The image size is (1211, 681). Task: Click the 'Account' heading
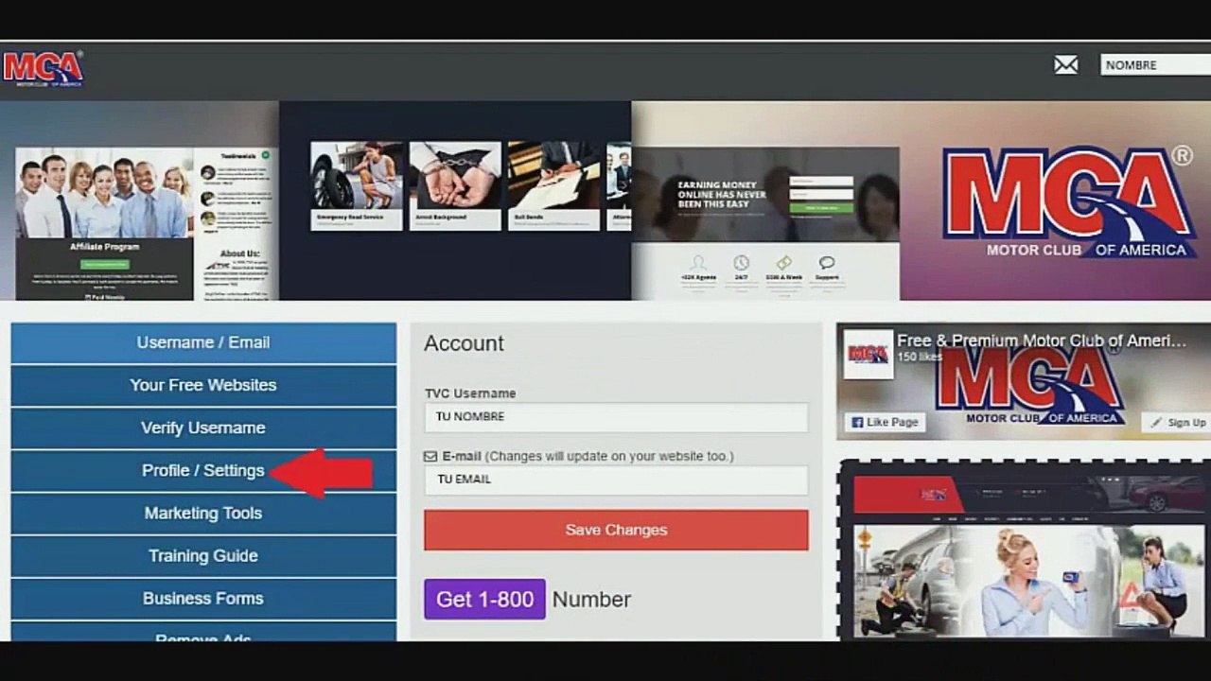pos(464,343)
